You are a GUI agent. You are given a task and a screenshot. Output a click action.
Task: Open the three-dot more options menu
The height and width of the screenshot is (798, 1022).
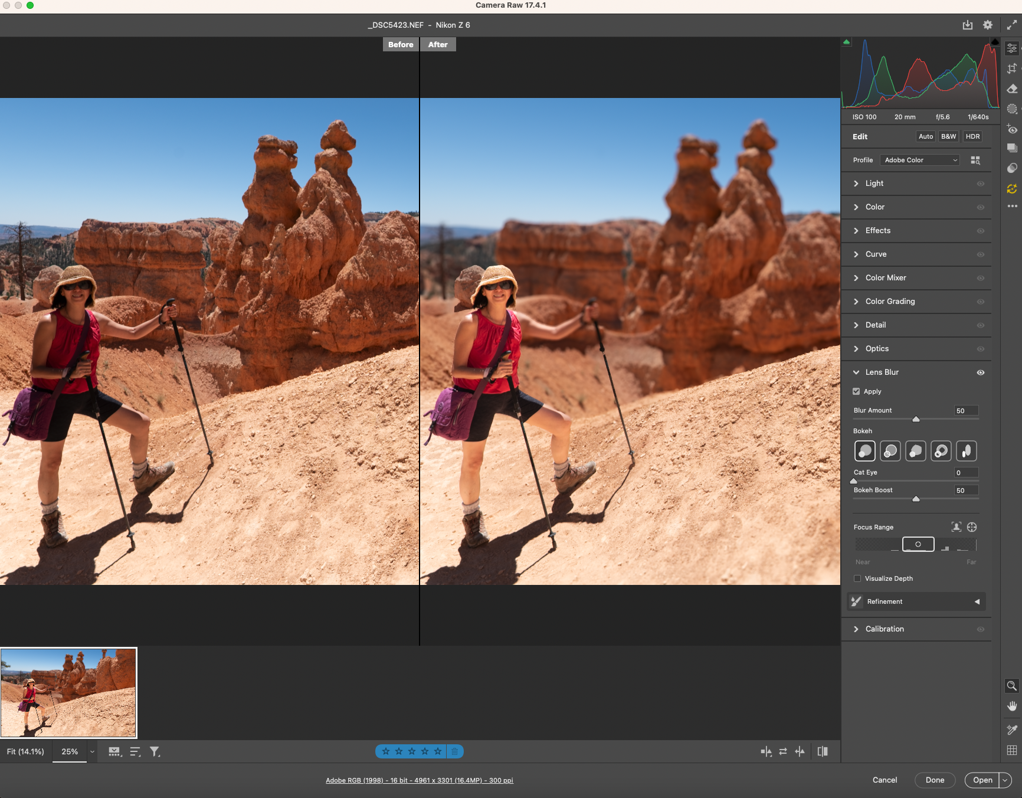1012,206
